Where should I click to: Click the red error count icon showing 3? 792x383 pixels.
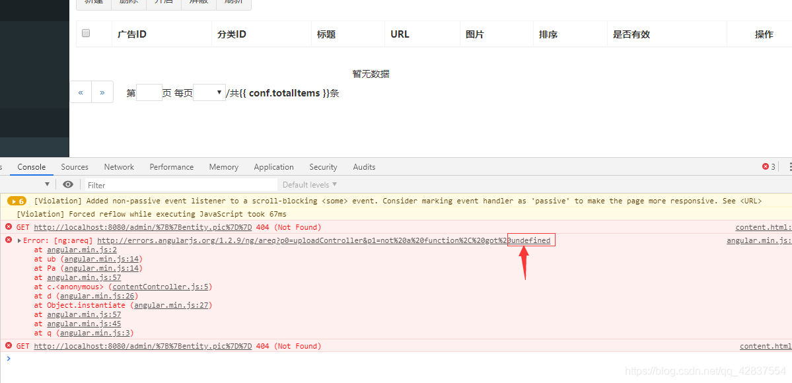coord(765,167)
